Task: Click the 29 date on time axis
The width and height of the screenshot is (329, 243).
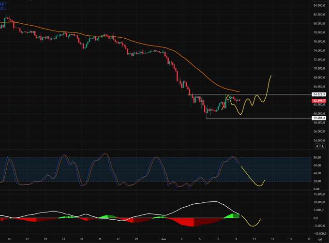Action: (x=136, y=239)
